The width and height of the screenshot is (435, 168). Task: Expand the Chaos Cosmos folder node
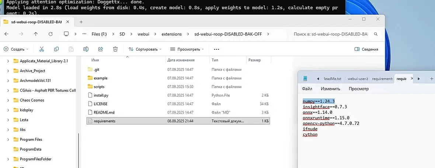click(8, 100)
